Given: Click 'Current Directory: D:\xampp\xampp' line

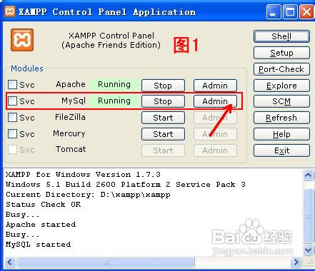Looking at the screenshot, I should (x=88, y=195).
